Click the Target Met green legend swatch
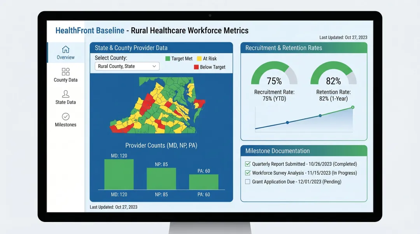 point(168,59)
